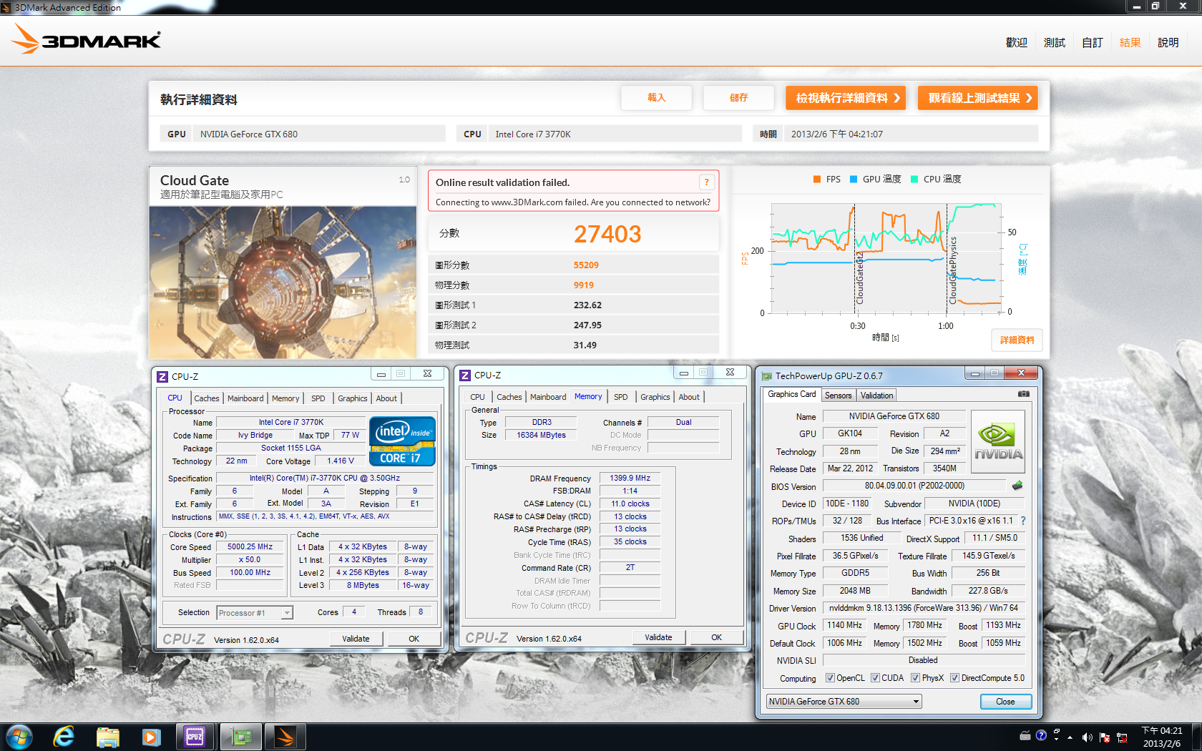This screenshot has height=751, width=1202.
Task: Click the 載入 load button
Action: [x=657, y=98]
